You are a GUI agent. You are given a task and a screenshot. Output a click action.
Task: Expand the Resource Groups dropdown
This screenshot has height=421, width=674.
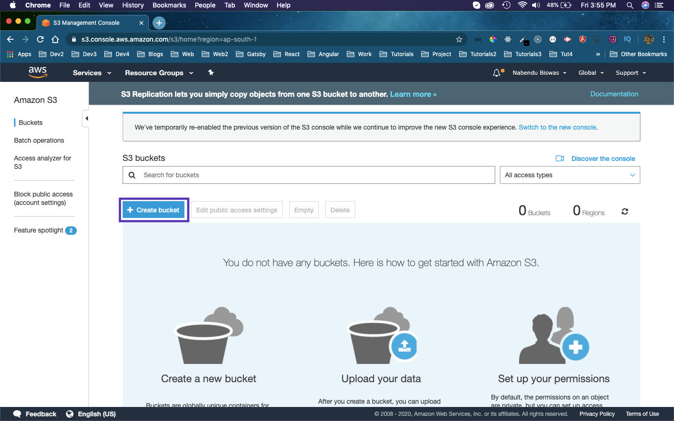click(x=159, y=73)
